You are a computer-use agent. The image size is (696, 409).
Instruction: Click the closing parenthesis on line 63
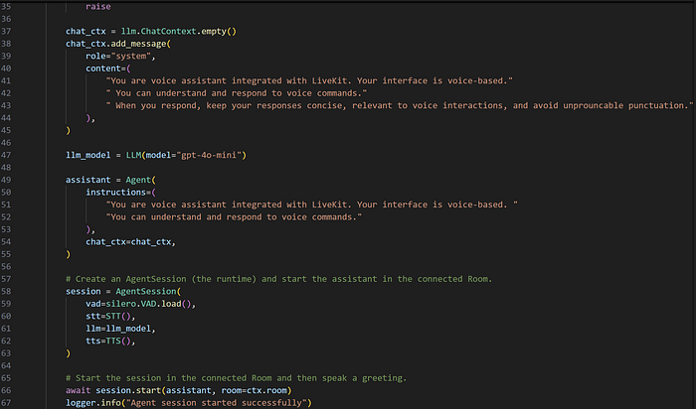point(68,354)
